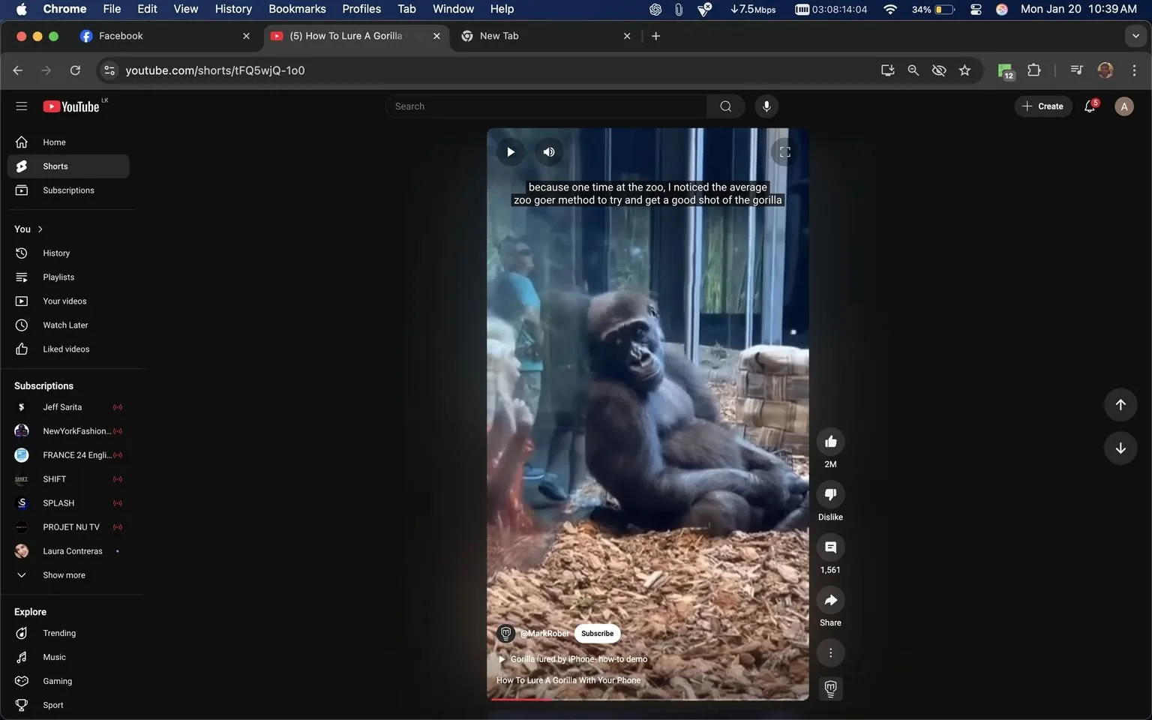Open YouTube notifications bell
This screenshot has width=1152, height=720.
1090,106
